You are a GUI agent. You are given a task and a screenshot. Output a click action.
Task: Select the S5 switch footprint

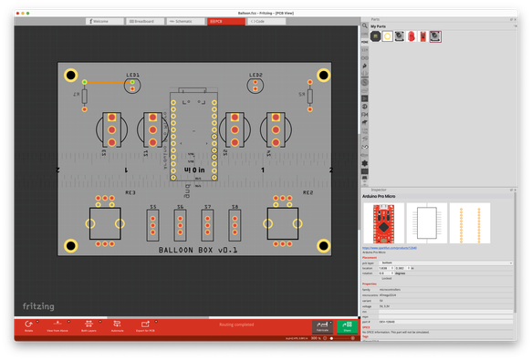point(152,225)
